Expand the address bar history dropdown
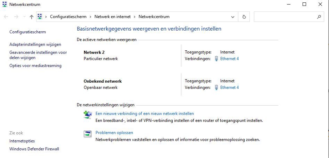329x158 pixels. (x=233, y=17)
